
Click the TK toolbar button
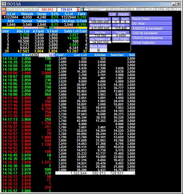(x=21, y=10)
